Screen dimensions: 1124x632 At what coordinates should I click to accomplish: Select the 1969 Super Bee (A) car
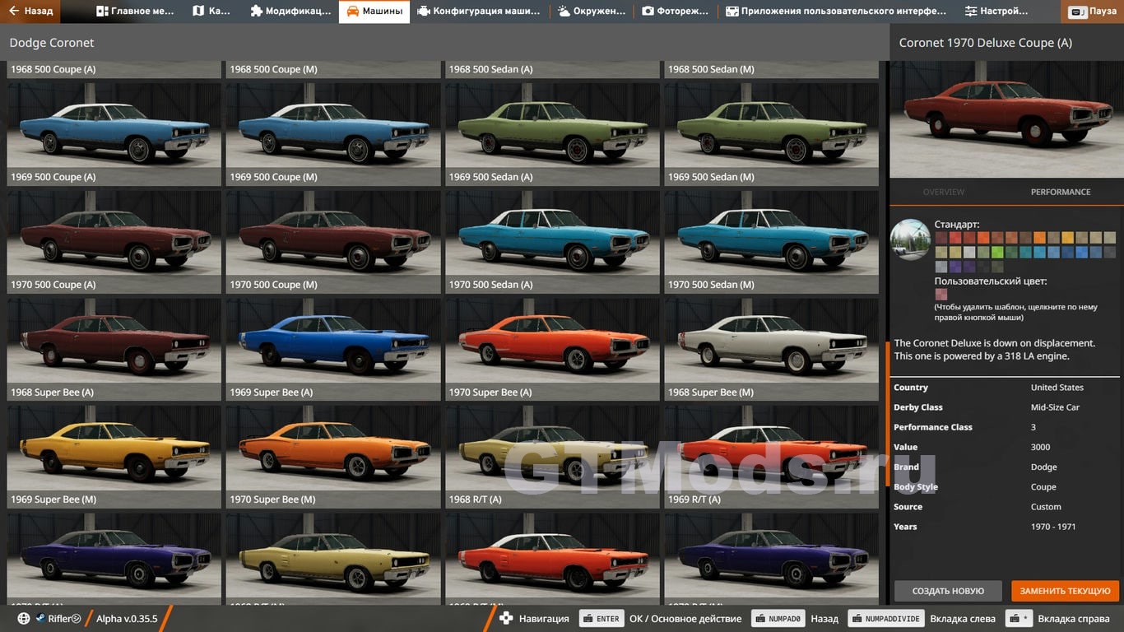[333, 351]
